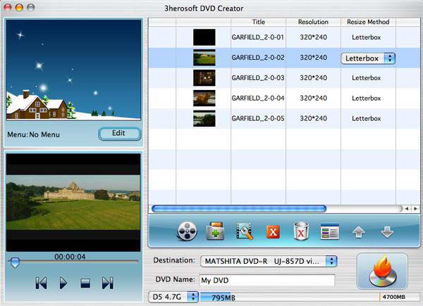Click Letterbox cell in GARFIELD_2-0-01 row
The image size is (423, 306).
(367, 37)
